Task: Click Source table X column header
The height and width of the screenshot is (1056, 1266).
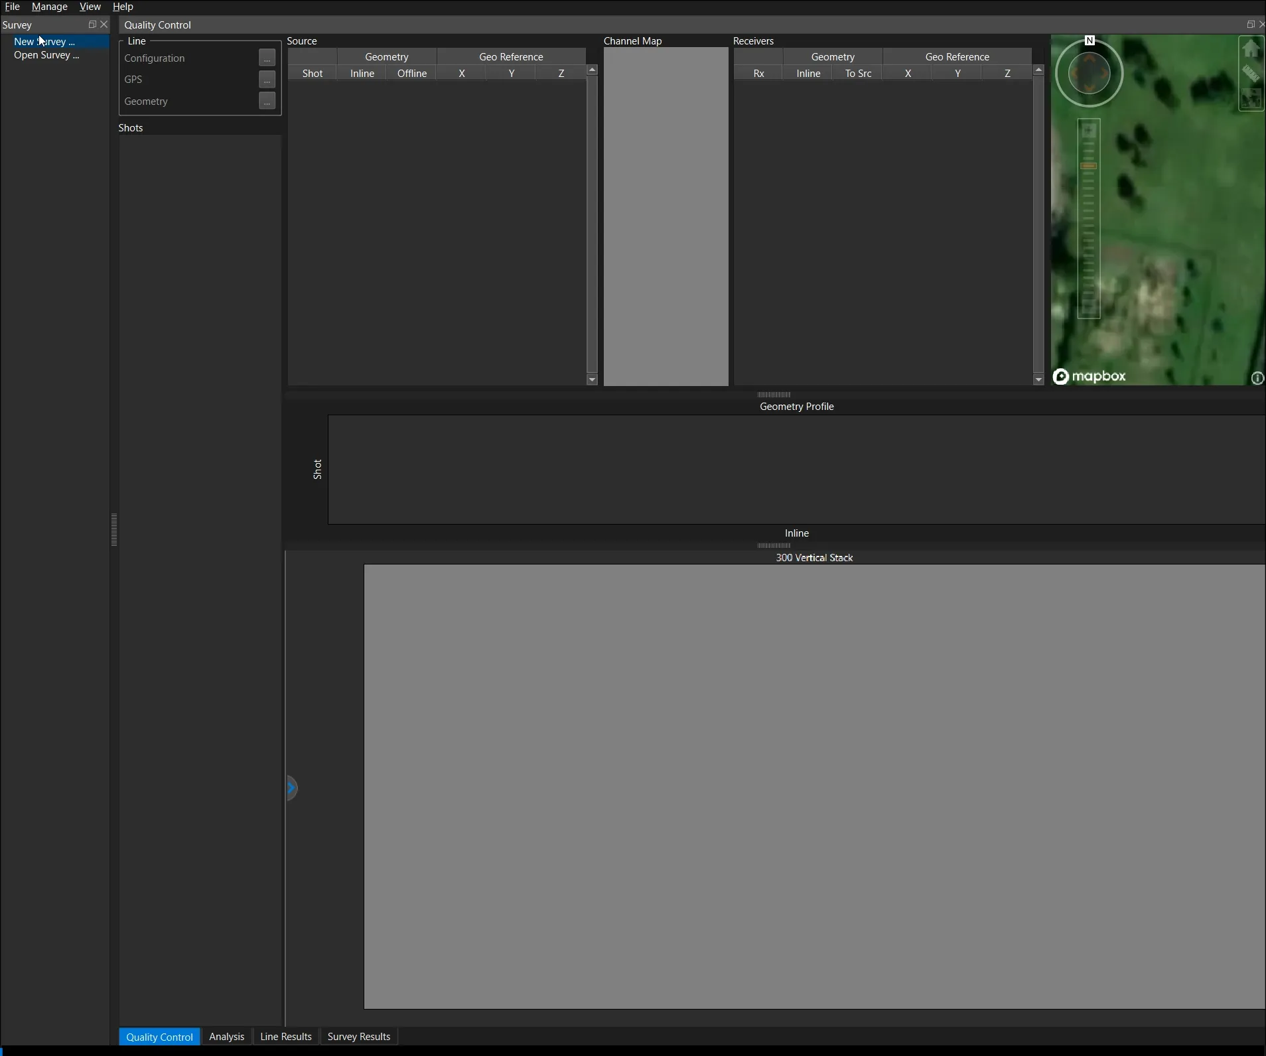Action: [462, 74]
